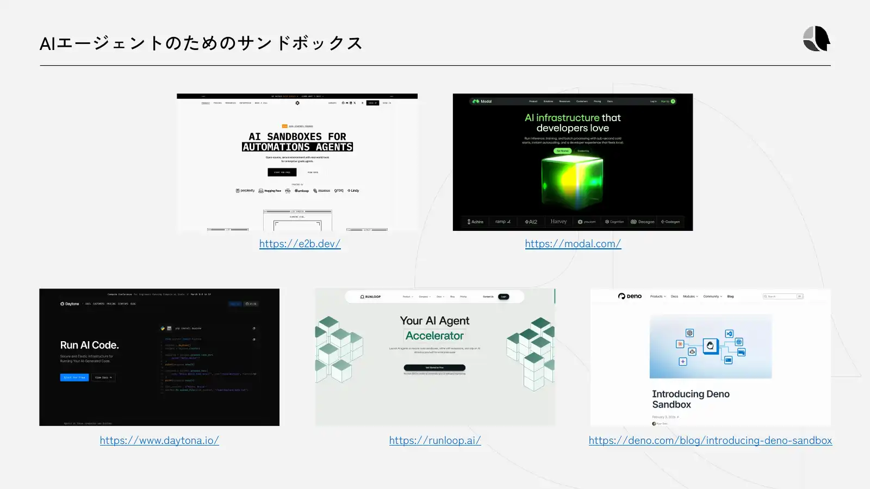Follow the https://www.daytona.io/ link
This screenshot has height=489, width=870.
pos(159,441)
